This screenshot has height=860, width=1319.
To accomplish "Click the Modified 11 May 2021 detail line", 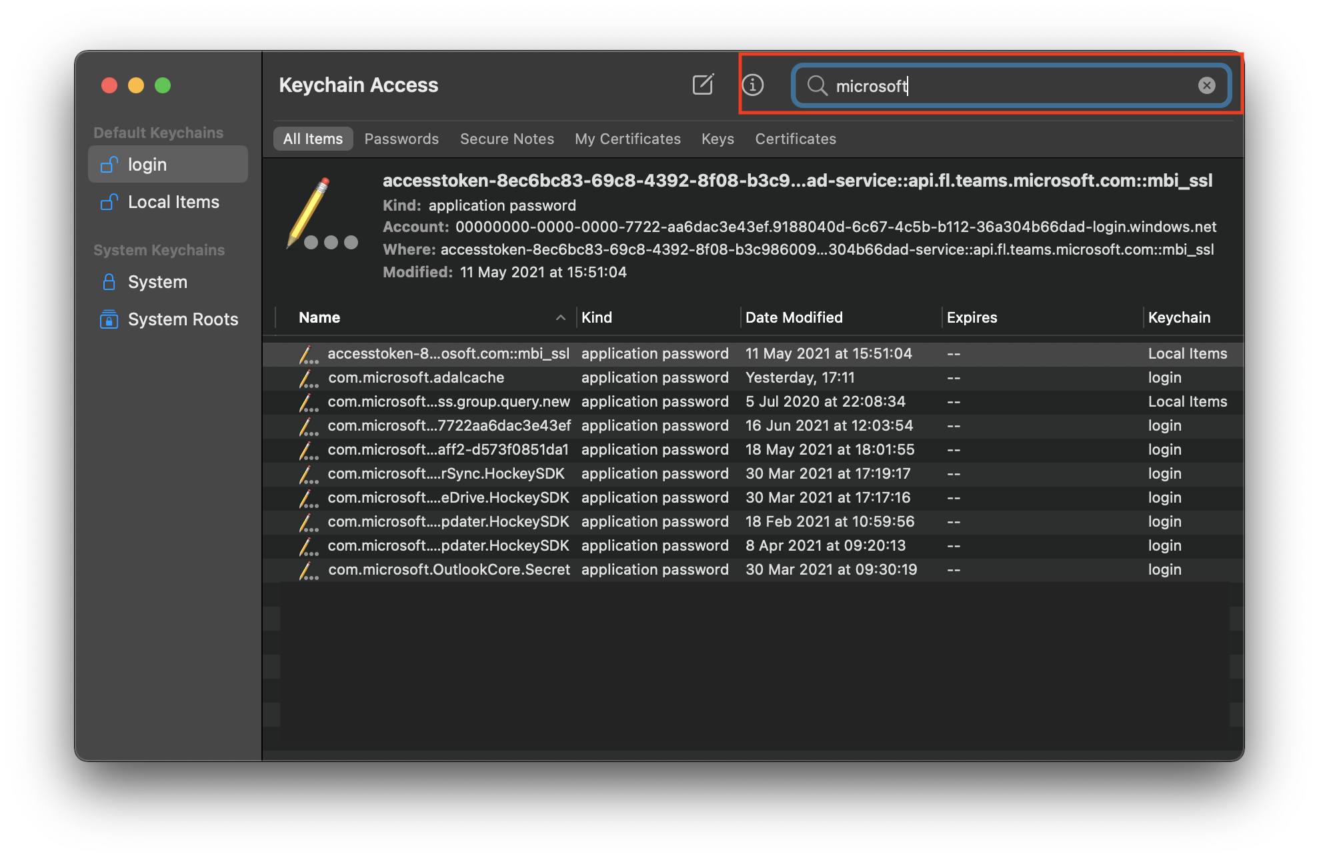I will pyautogui.click(x=504, y=272).
